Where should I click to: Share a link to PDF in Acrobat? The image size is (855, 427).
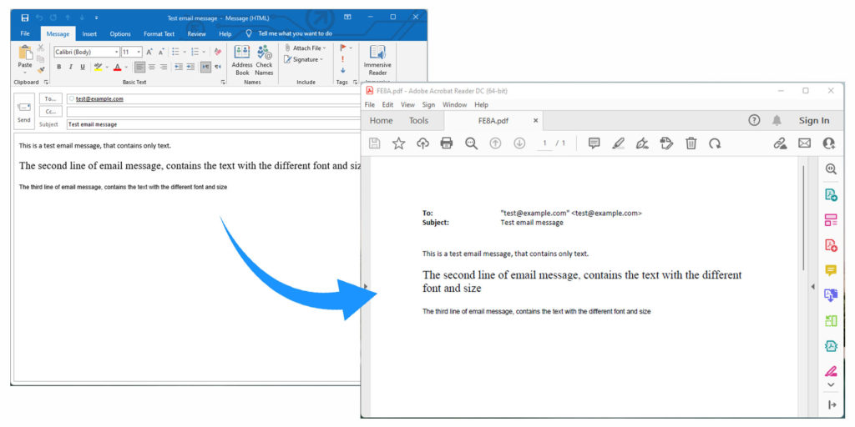tap(781, 143)
